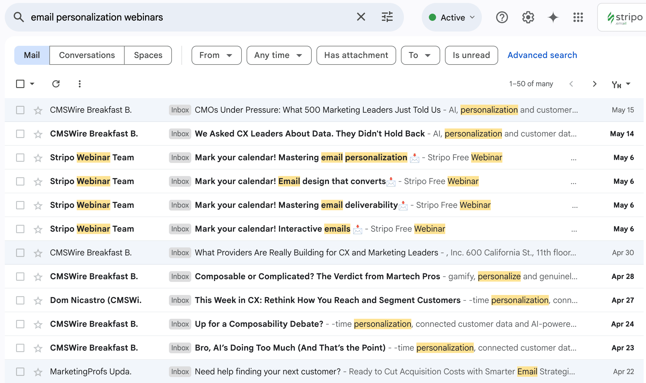Image resolution: width=646 pixels, height=383 pixels.
Task: Switch to the Conversations tab
Action: pos(87,55)
